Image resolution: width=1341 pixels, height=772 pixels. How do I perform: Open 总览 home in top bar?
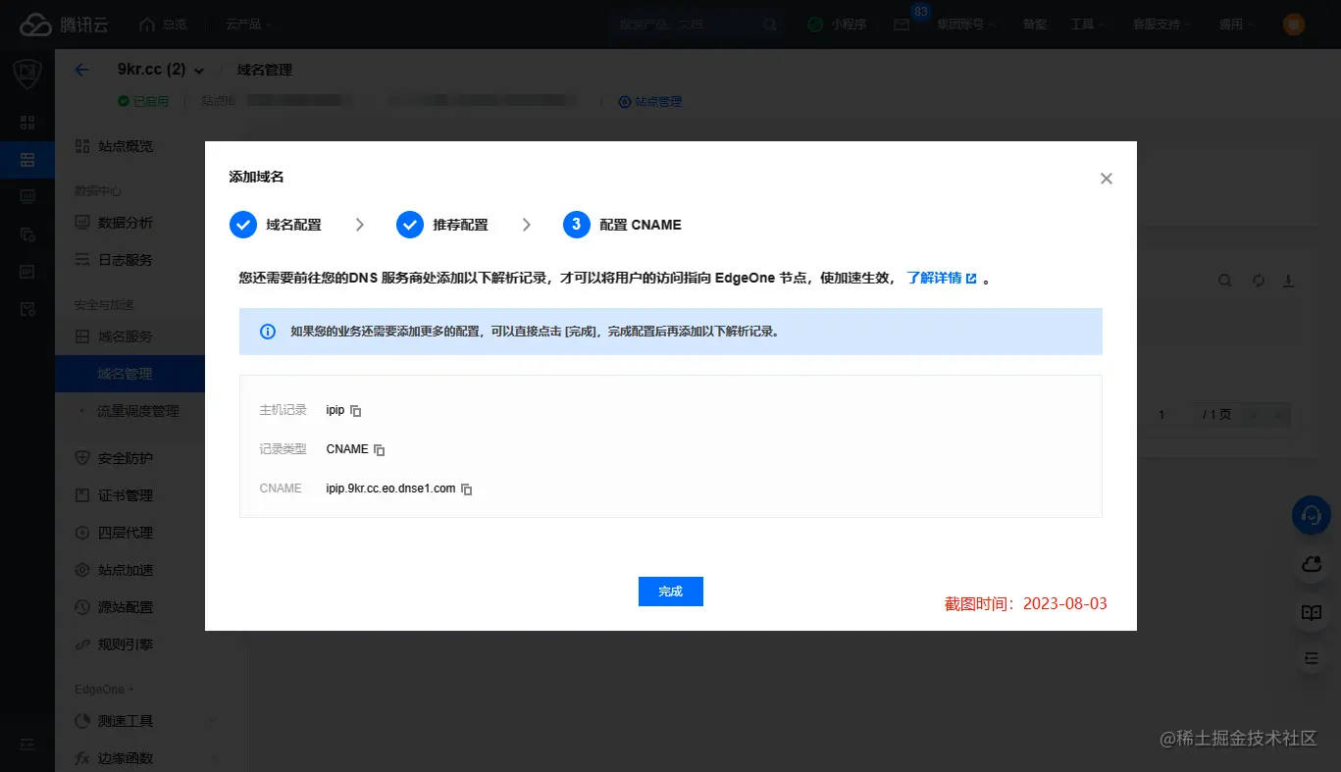pos(163,25)
